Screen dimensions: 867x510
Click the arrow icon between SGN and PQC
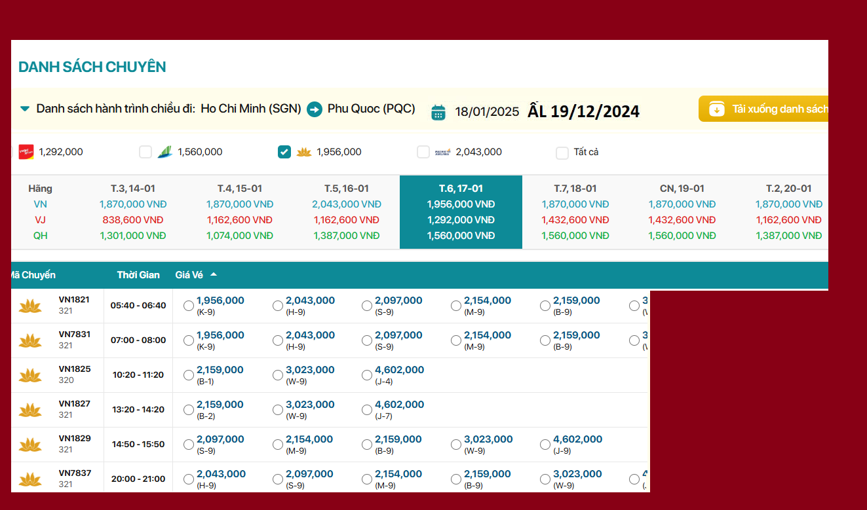[315, 109]
